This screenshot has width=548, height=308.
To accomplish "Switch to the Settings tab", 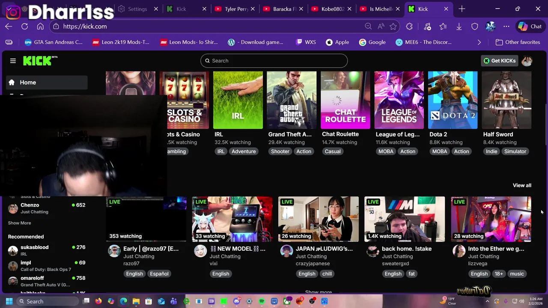I will coord(137,9).
